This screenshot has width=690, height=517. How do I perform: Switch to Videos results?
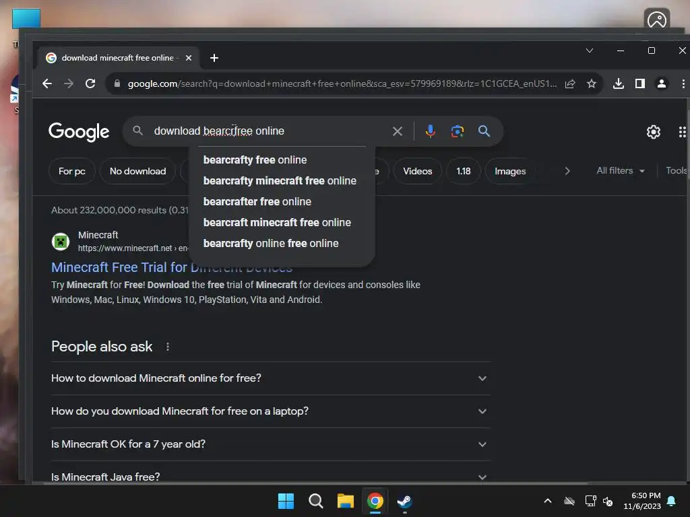tap(418, 171)
